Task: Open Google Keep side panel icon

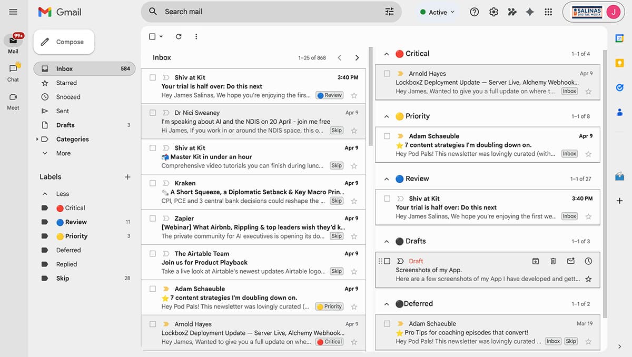Action: pos(619,63)
